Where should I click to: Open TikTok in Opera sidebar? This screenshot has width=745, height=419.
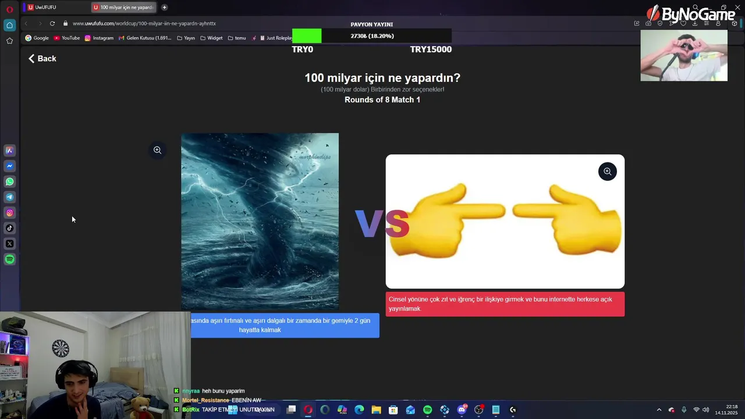point(9,228)
